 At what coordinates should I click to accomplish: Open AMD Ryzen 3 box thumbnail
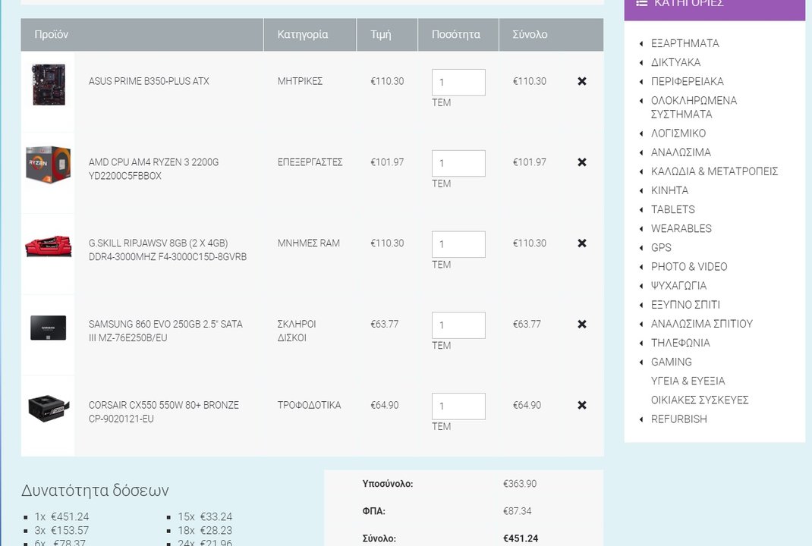(x=48, y=164)
